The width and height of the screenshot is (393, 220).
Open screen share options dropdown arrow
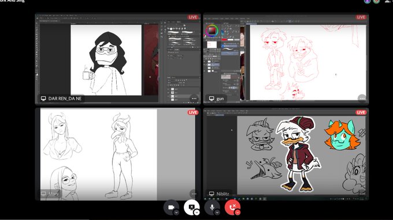pyautogui.click(x=197, y=213)
